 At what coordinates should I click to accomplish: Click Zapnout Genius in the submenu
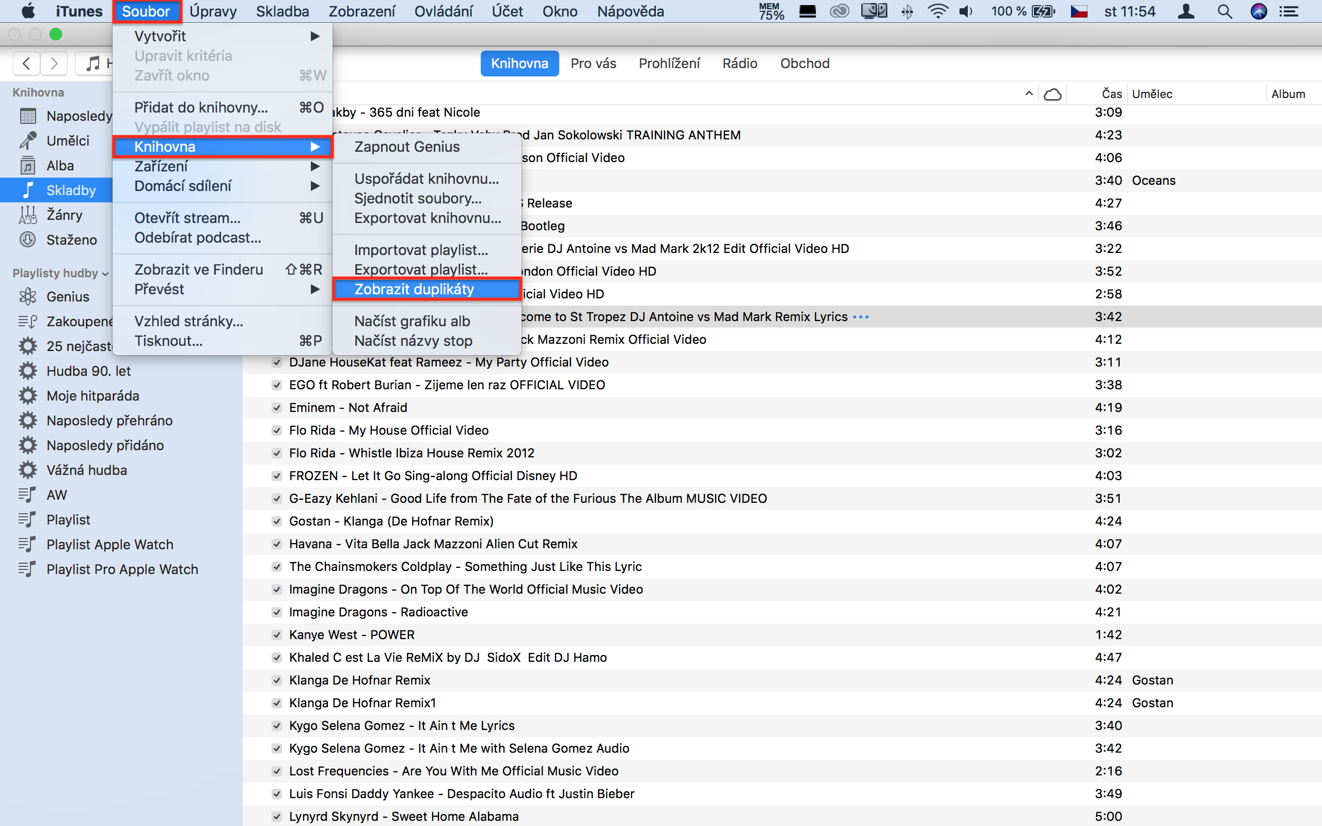pyautogui.click(x=427, y=147)
